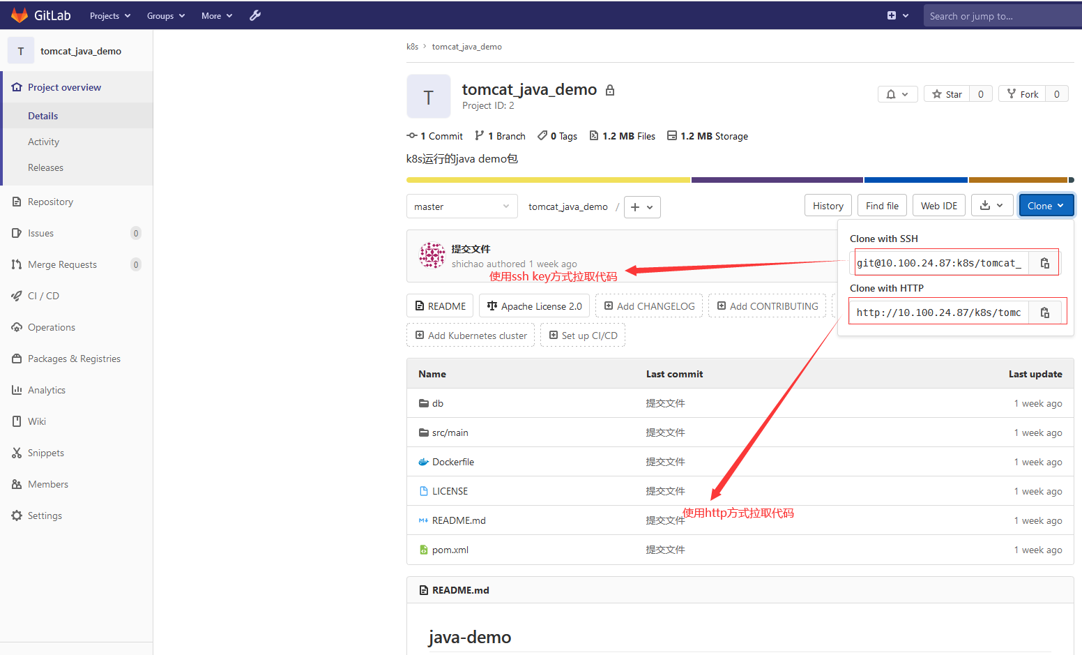Click the SSH clone URL field
The width and height of the screenshot is (1082, 655).
point(941,263)
